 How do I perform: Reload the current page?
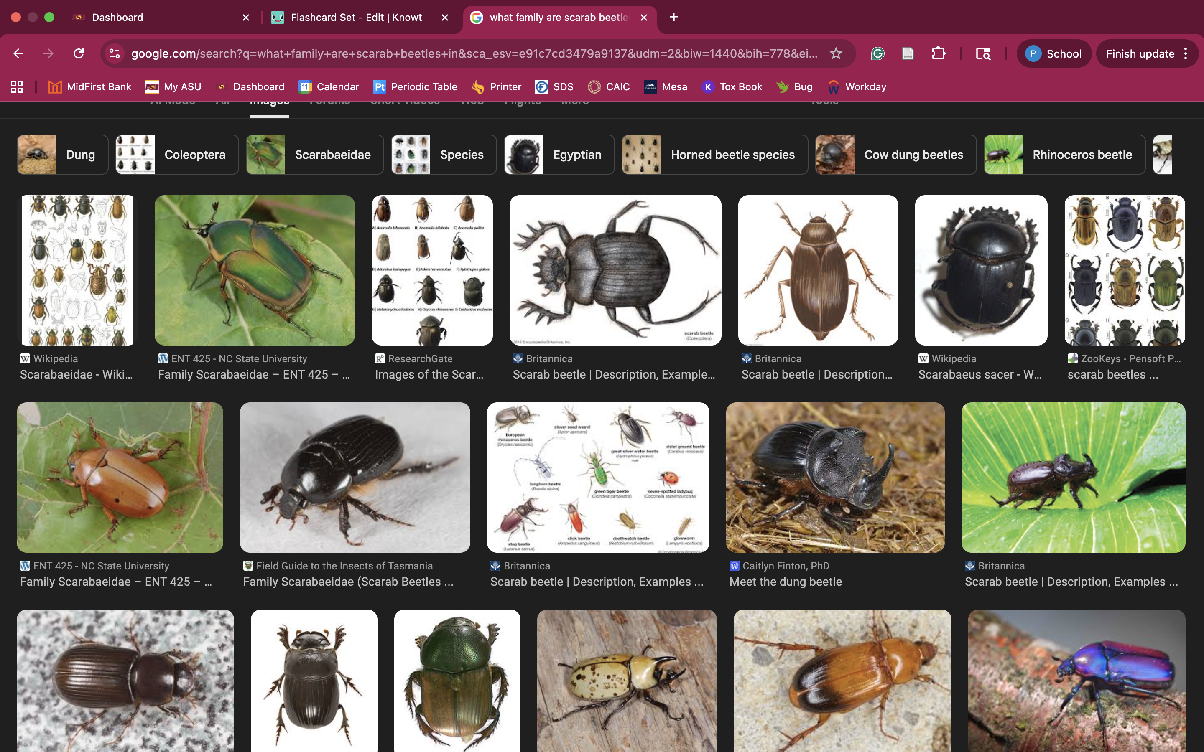(x=79, y=53)
